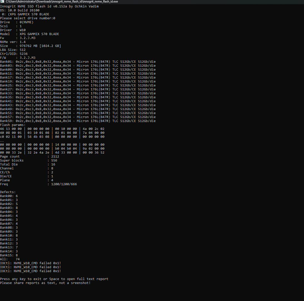Click the 'Drive : 0(NVME)' line
The width and height of the screenshot is (304, 301).
pos(17,22)
